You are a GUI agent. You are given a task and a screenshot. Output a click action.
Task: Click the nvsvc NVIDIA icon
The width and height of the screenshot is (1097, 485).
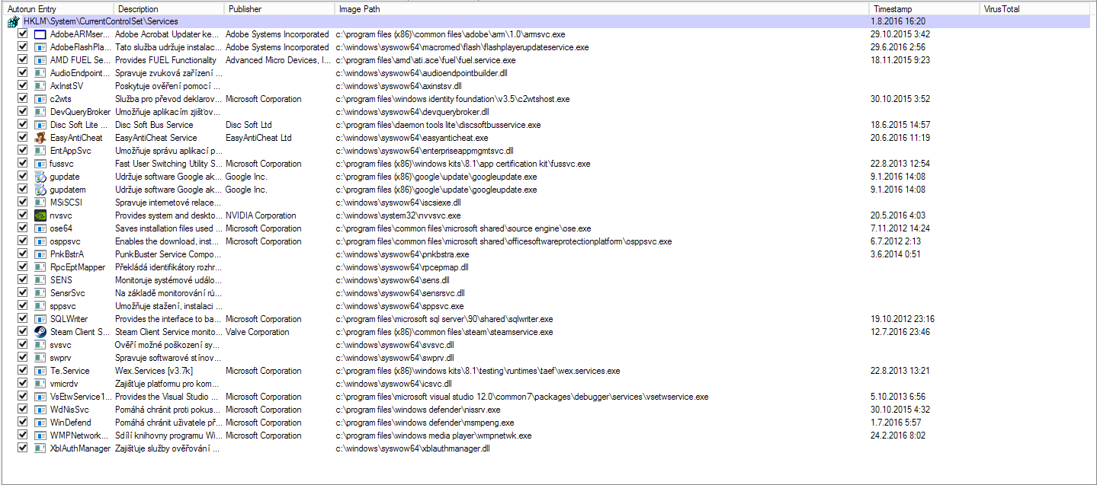[40, 215]
